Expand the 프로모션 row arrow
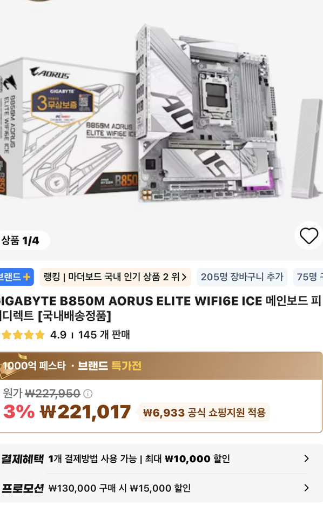 (x=306, y=488)
